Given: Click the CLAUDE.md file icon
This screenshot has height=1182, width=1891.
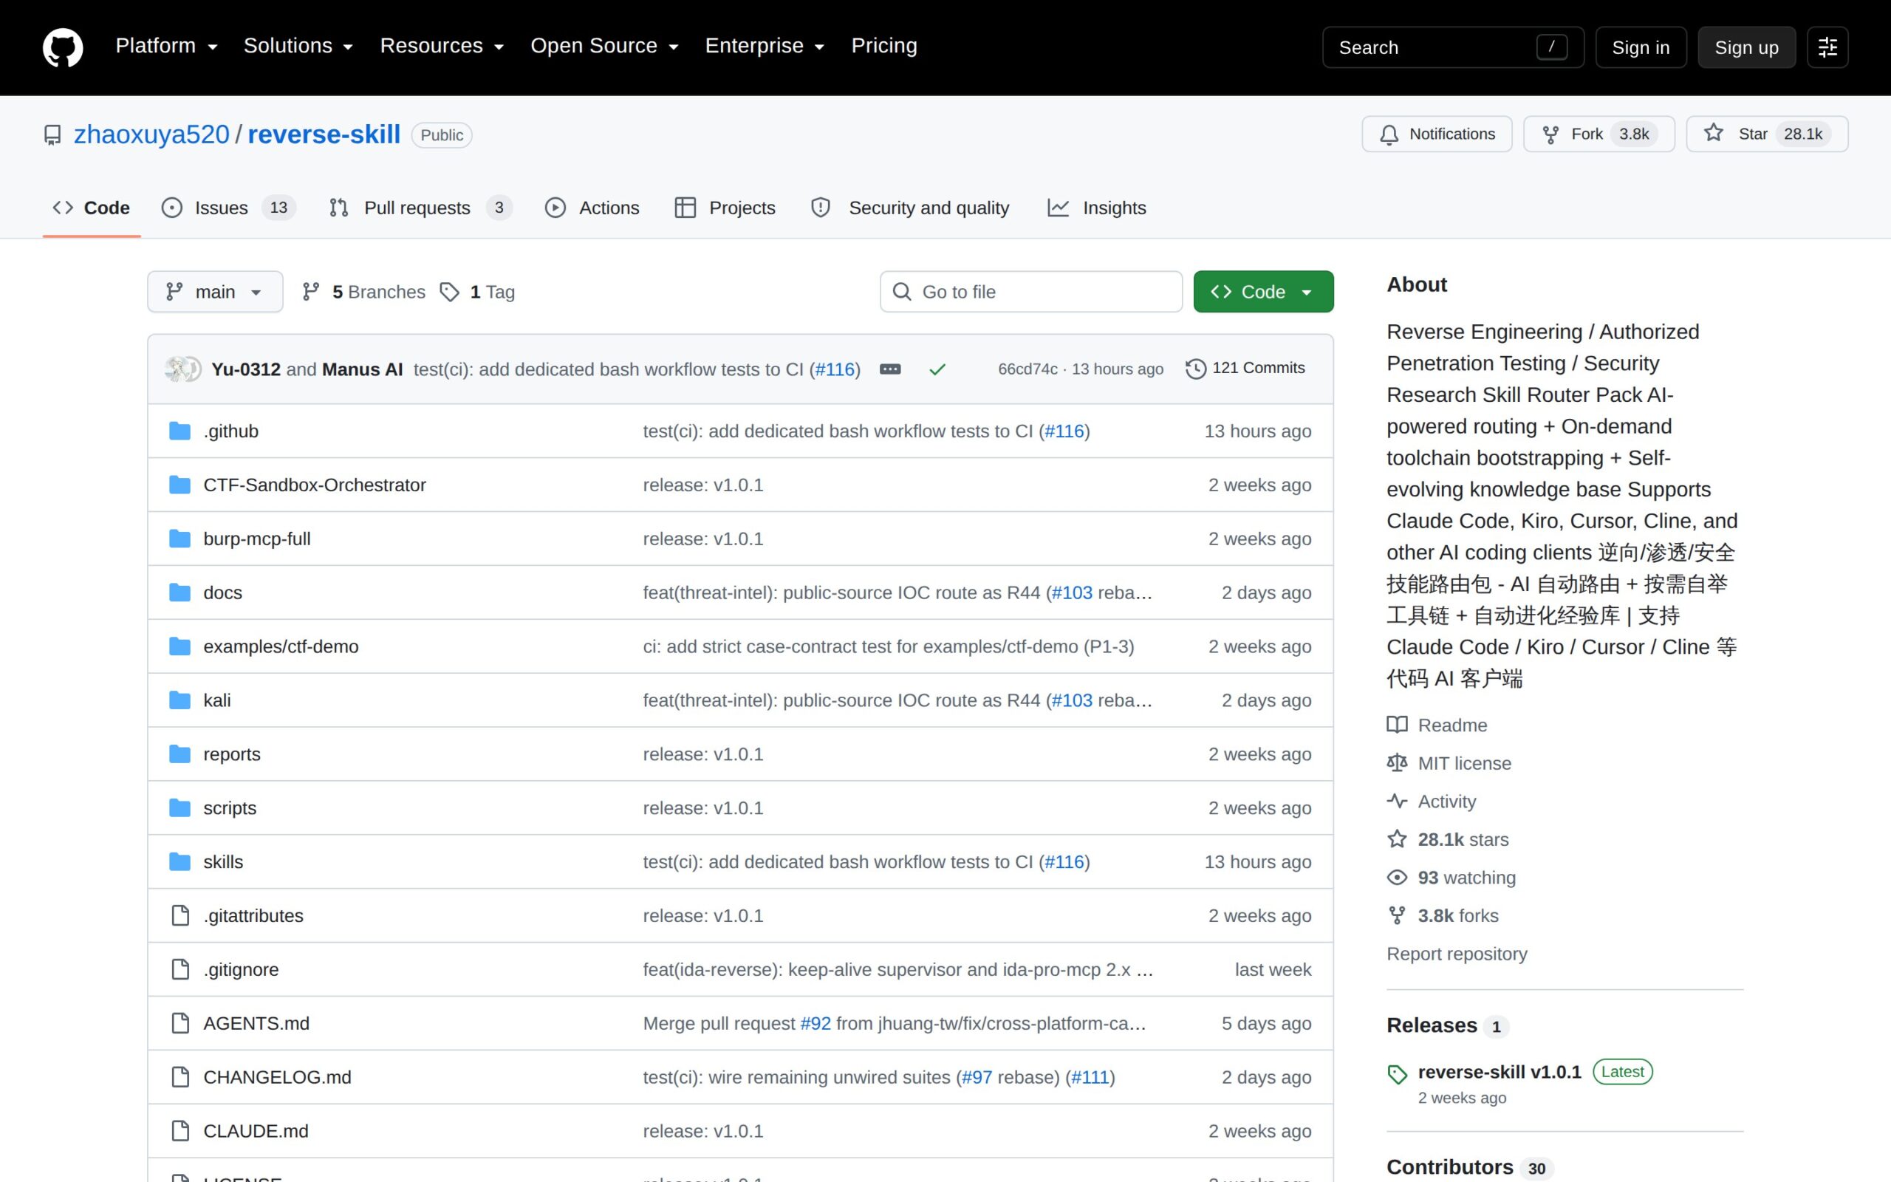Looking at the screenshot, I should (x=179, y=1131).
